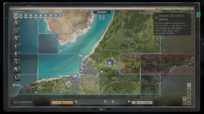204x114 pixels.
Task: Click the single-chevron down layer icon
Action: pyautogui.click(x=189, y=89)
